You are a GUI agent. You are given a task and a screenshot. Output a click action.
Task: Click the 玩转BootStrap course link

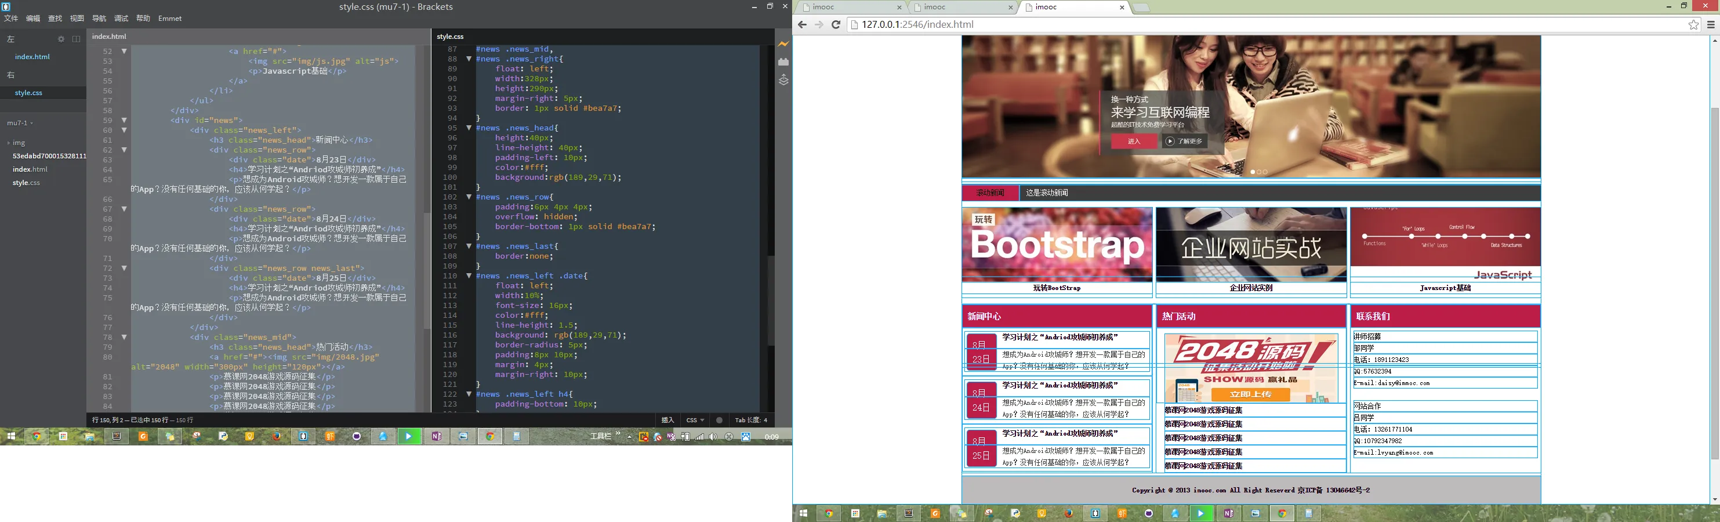point(1057,288)
